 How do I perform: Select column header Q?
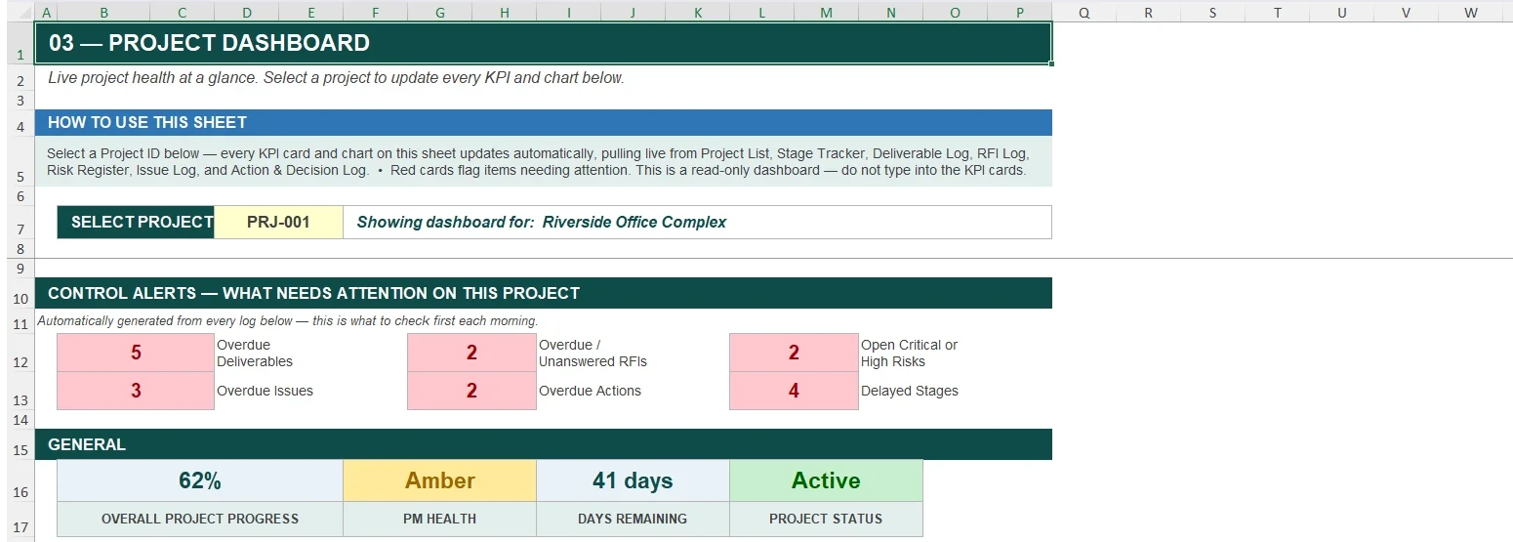(1084, 13)
